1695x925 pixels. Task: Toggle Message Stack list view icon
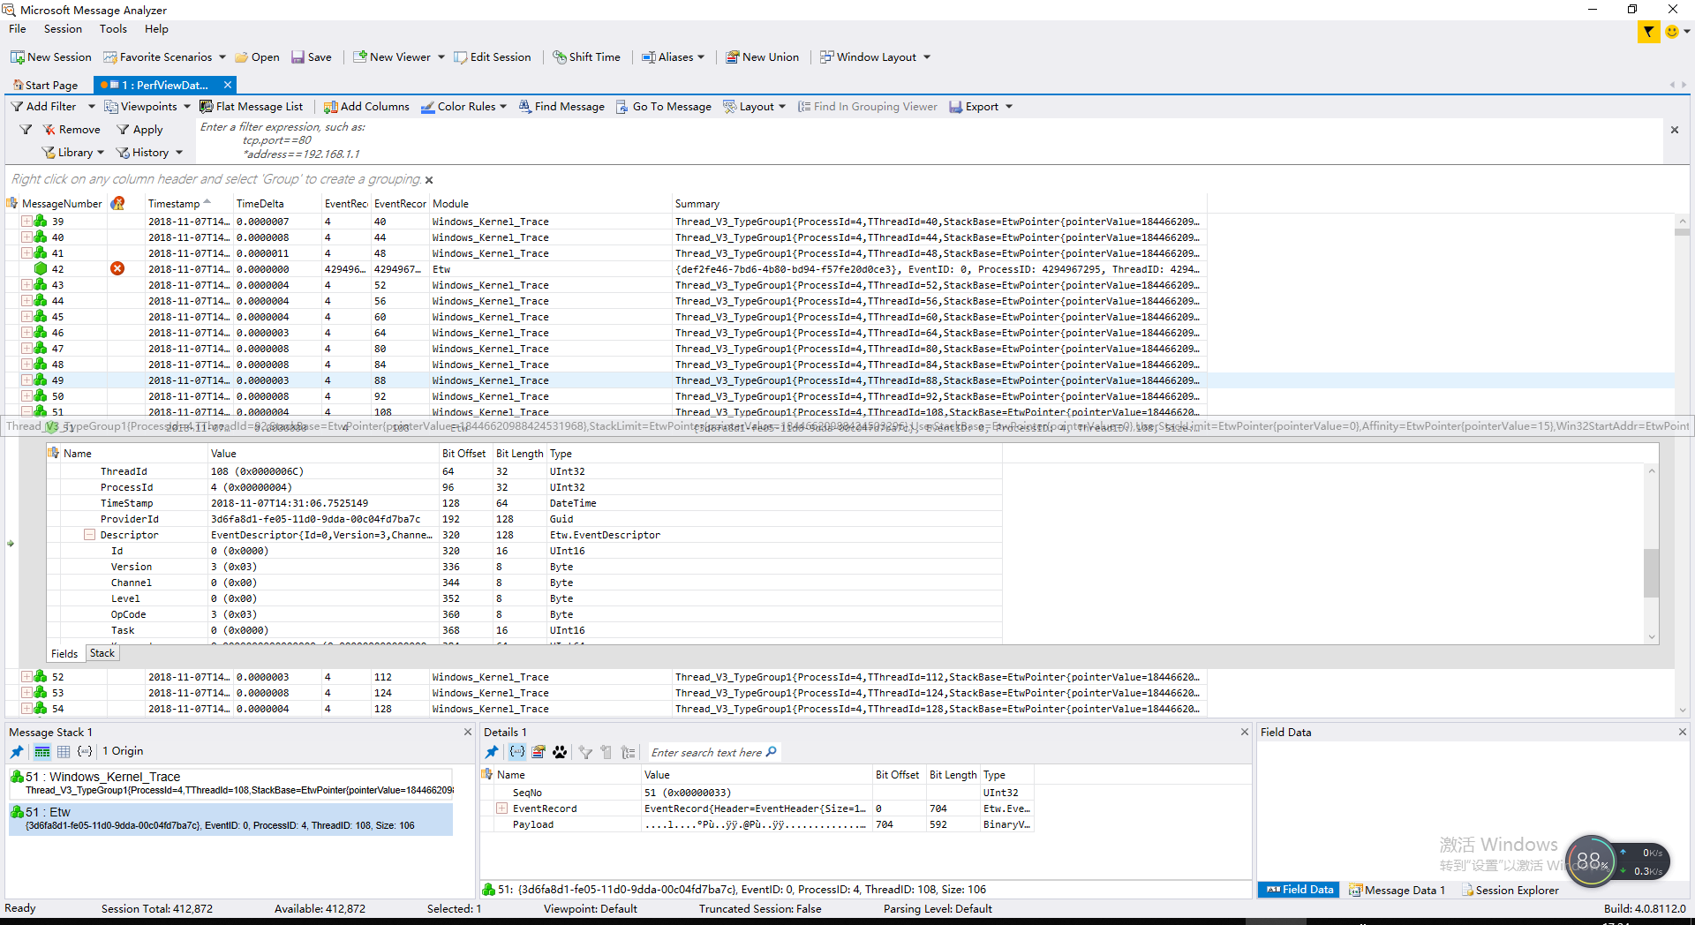click(41, 752)
